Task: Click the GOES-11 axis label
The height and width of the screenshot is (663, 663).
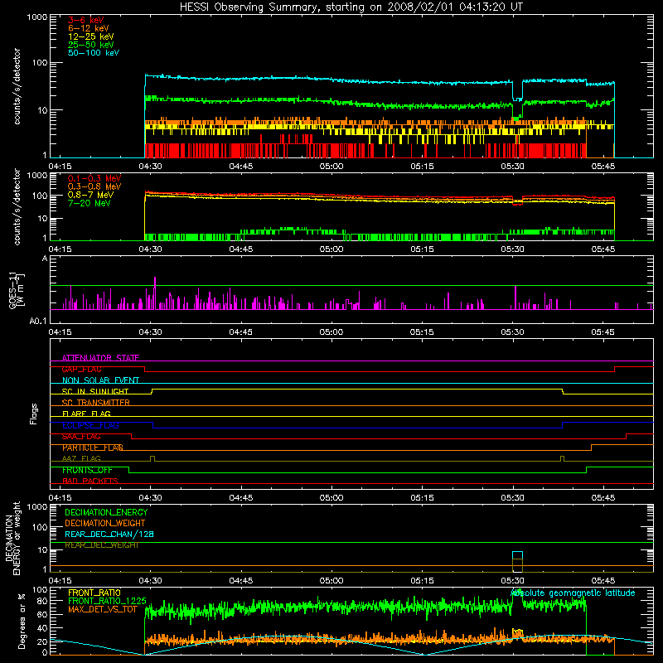Action: click(16, 290)
